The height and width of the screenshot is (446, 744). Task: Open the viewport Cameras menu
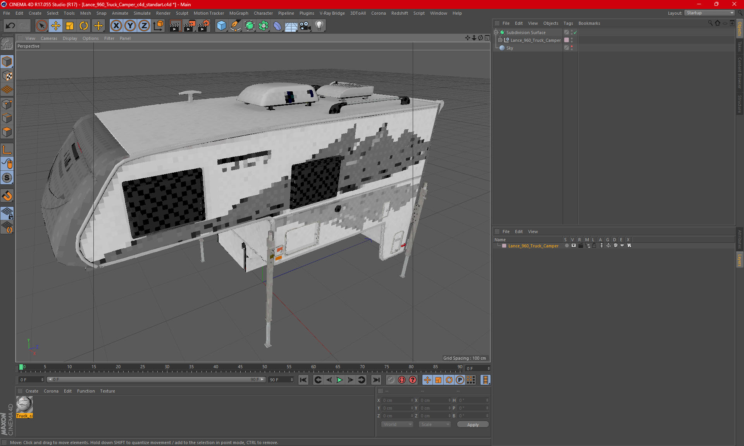(x=48, y=38)
